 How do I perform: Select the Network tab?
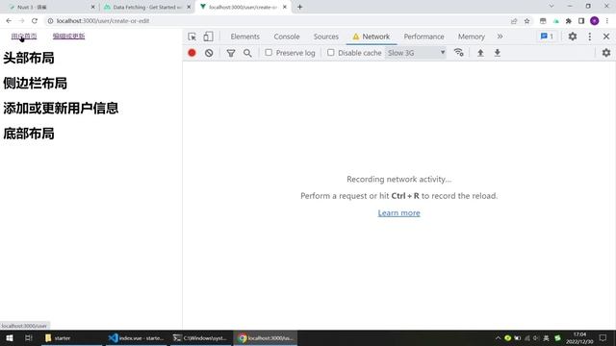(372, 37)
